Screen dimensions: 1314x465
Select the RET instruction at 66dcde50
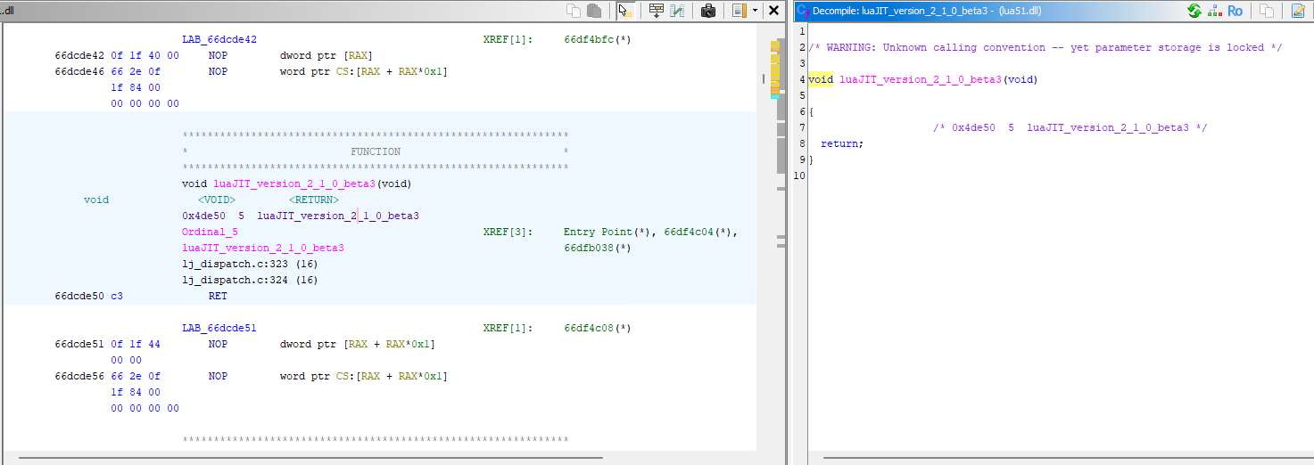[218, 296]
